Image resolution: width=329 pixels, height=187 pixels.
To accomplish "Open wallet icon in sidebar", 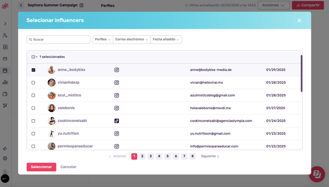I will pos(5,94).
